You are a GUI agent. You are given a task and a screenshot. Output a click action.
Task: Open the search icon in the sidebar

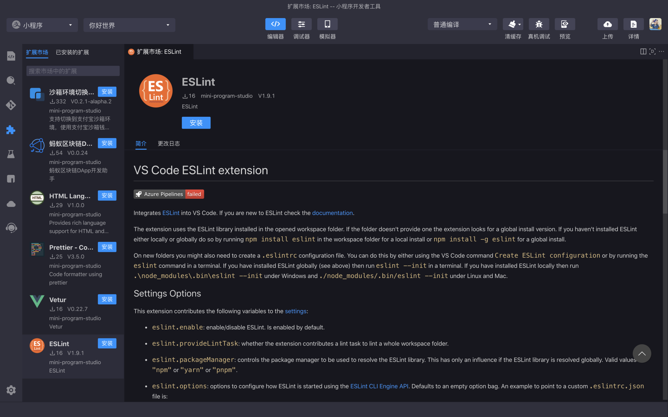(11, 80)
